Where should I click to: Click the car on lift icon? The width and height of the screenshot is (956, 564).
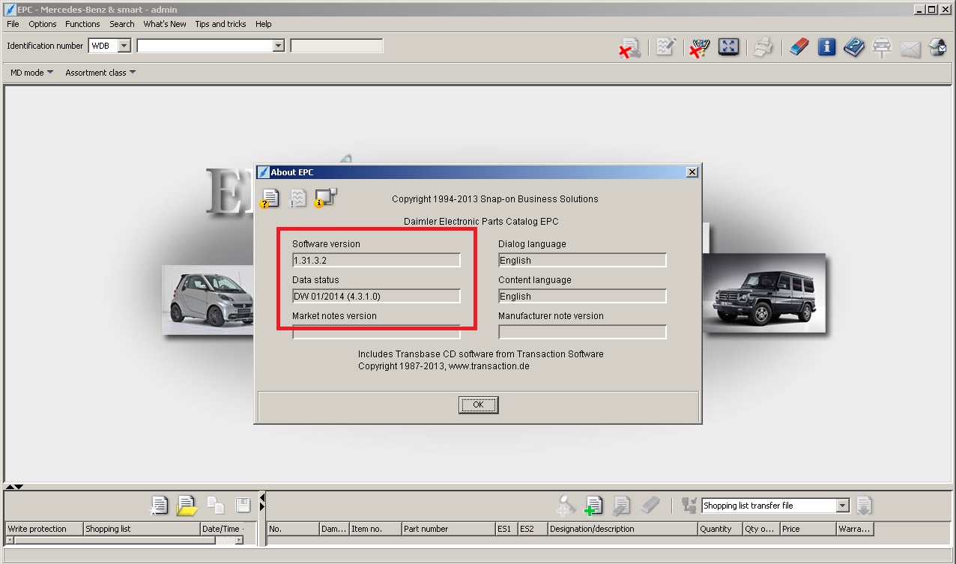tap(882, 48)
